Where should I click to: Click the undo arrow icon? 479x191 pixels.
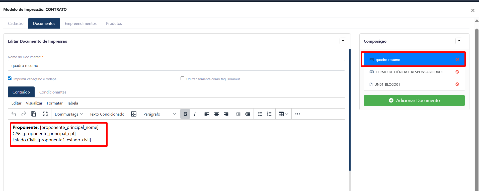tap(14, 114)
